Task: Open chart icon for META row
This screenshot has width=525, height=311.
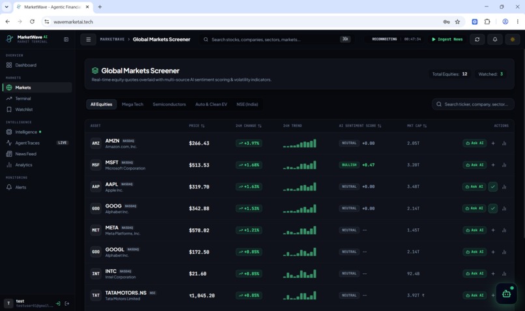Action: click(504, 230)
